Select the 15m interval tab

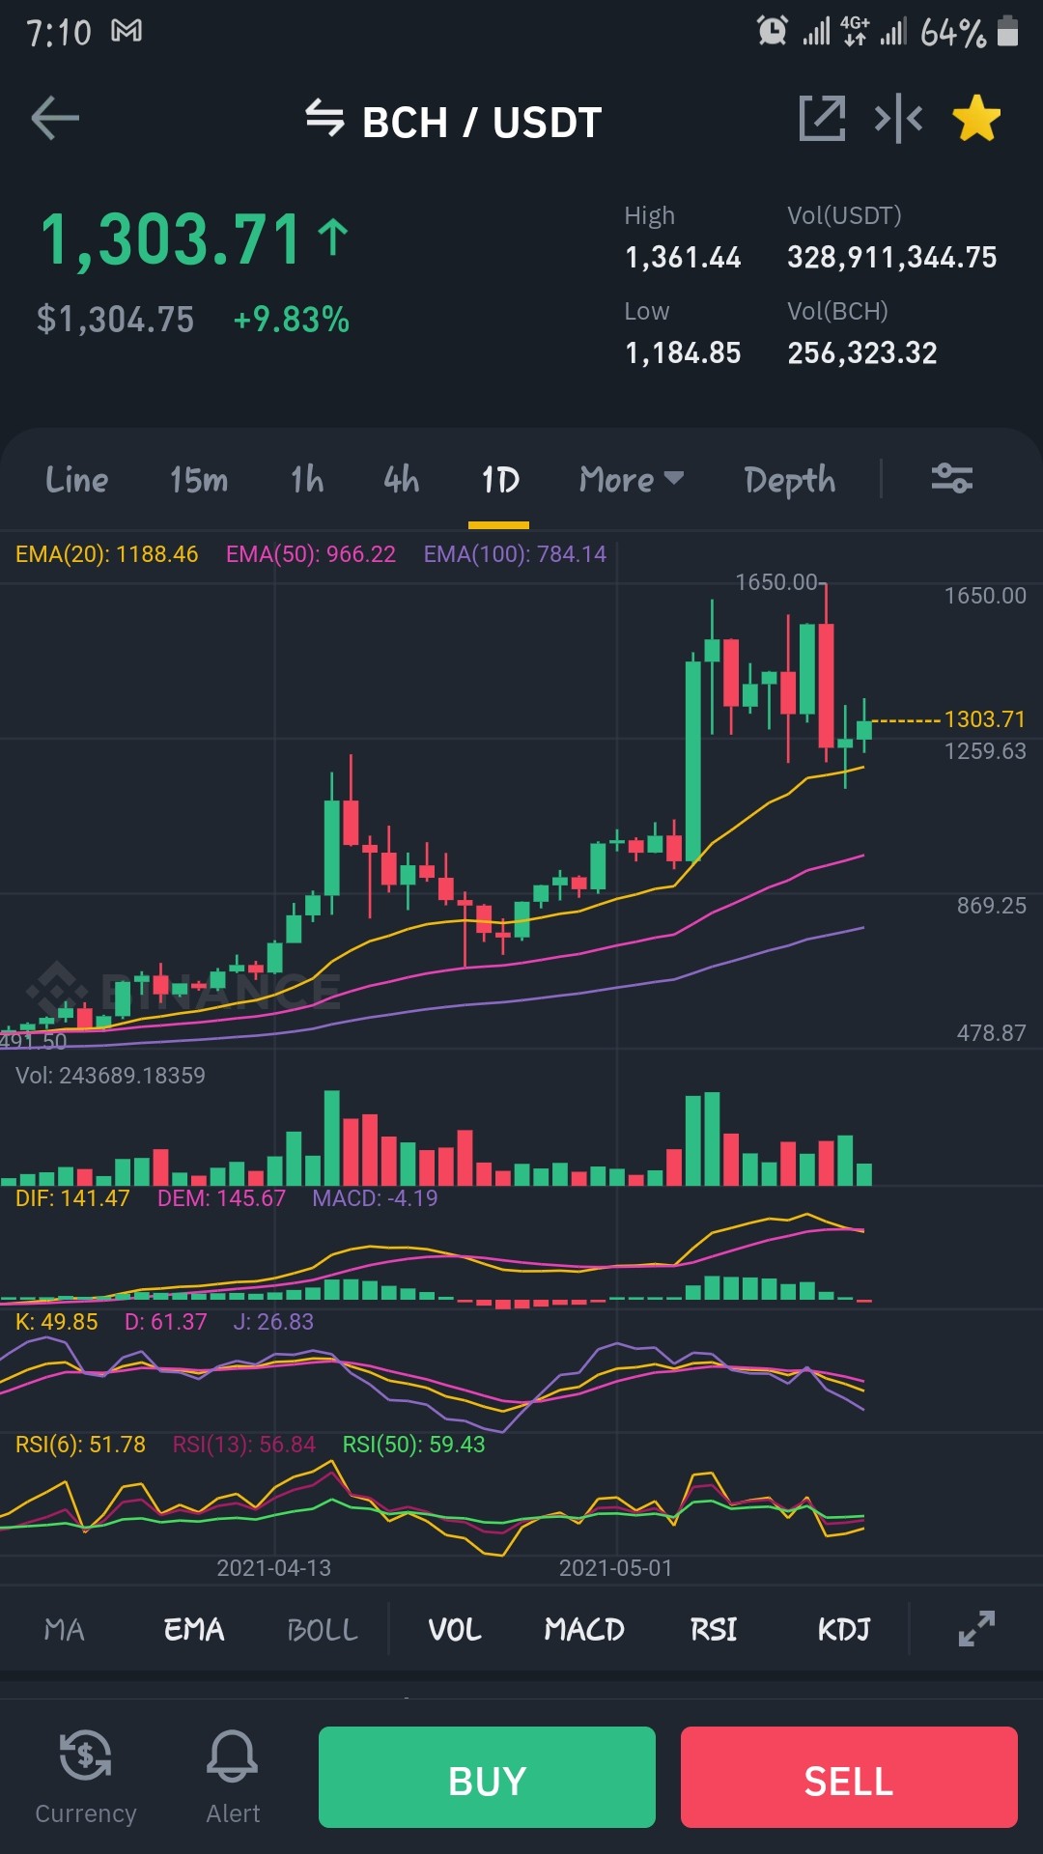199,480
